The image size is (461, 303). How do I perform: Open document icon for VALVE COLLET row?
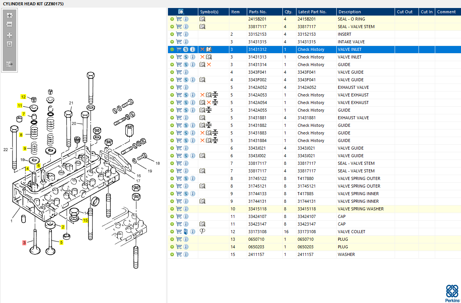coord(186,232)
